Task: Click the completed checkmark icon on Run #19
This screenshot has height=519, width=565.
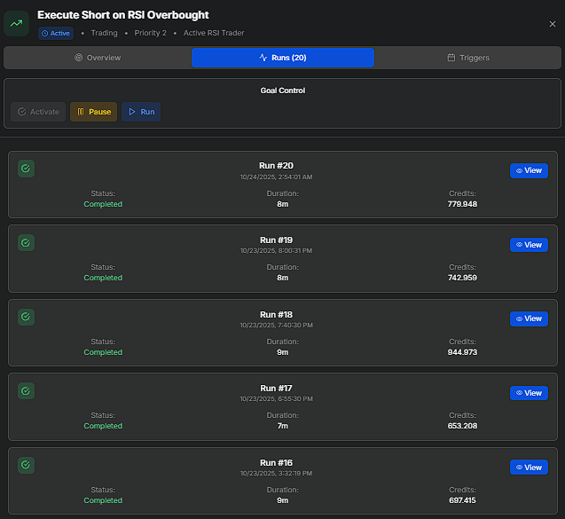Action: [x=26, y=242]
